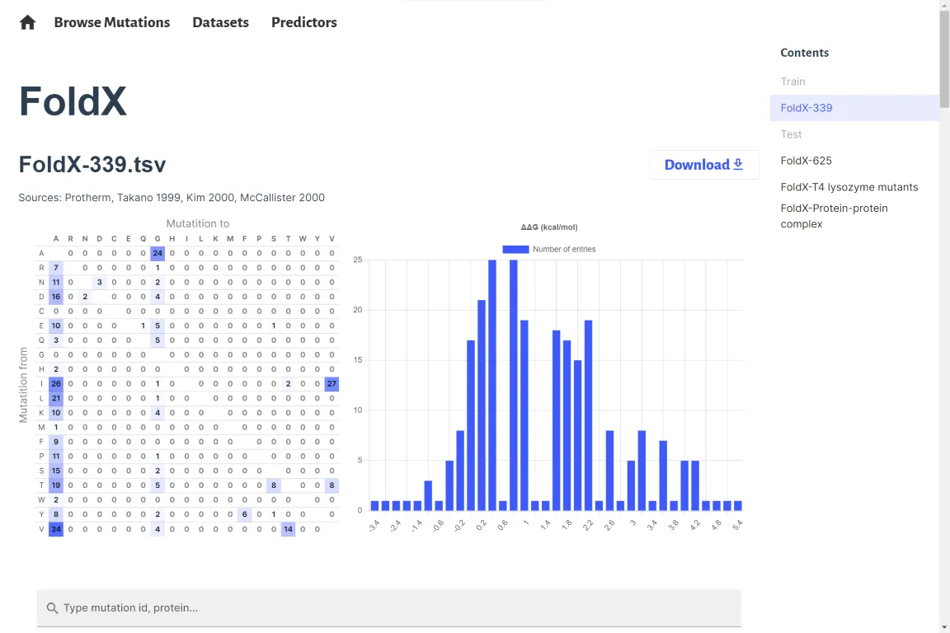Select Test heading in contents

pyautogui.click(x=791, y=134)
